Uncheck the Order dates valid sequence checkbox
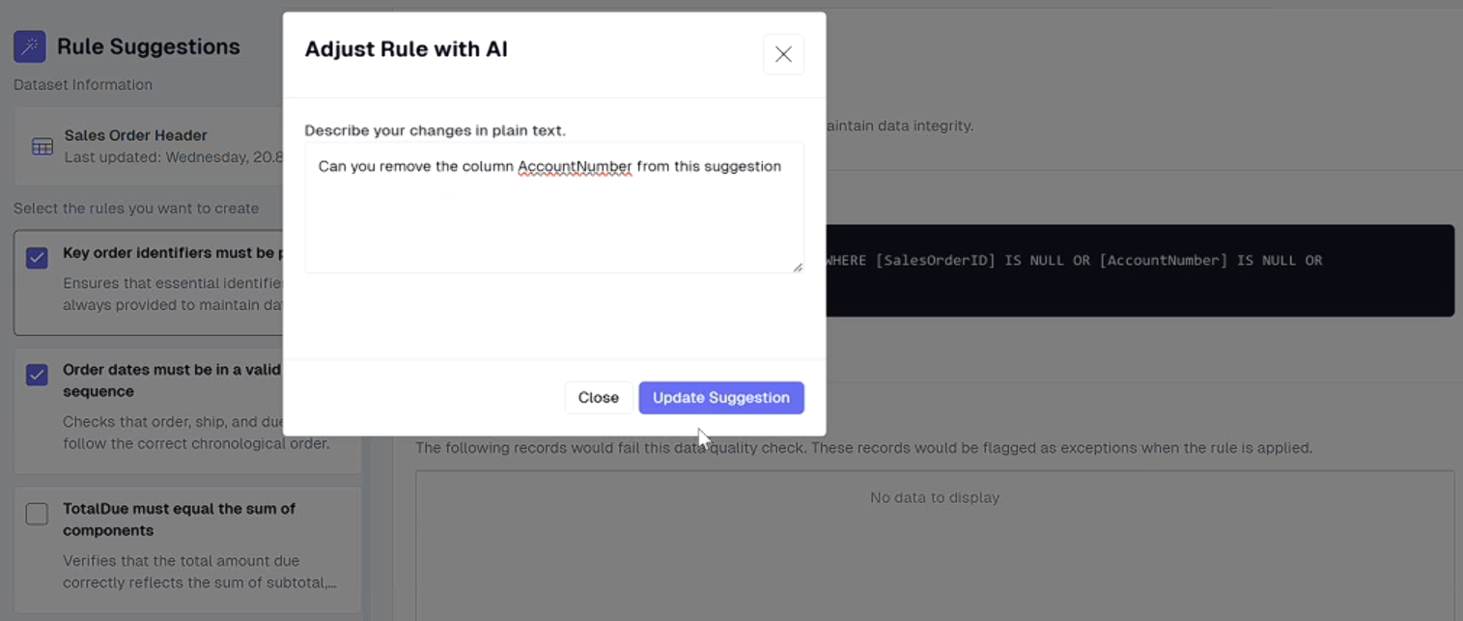 point(37,375)
